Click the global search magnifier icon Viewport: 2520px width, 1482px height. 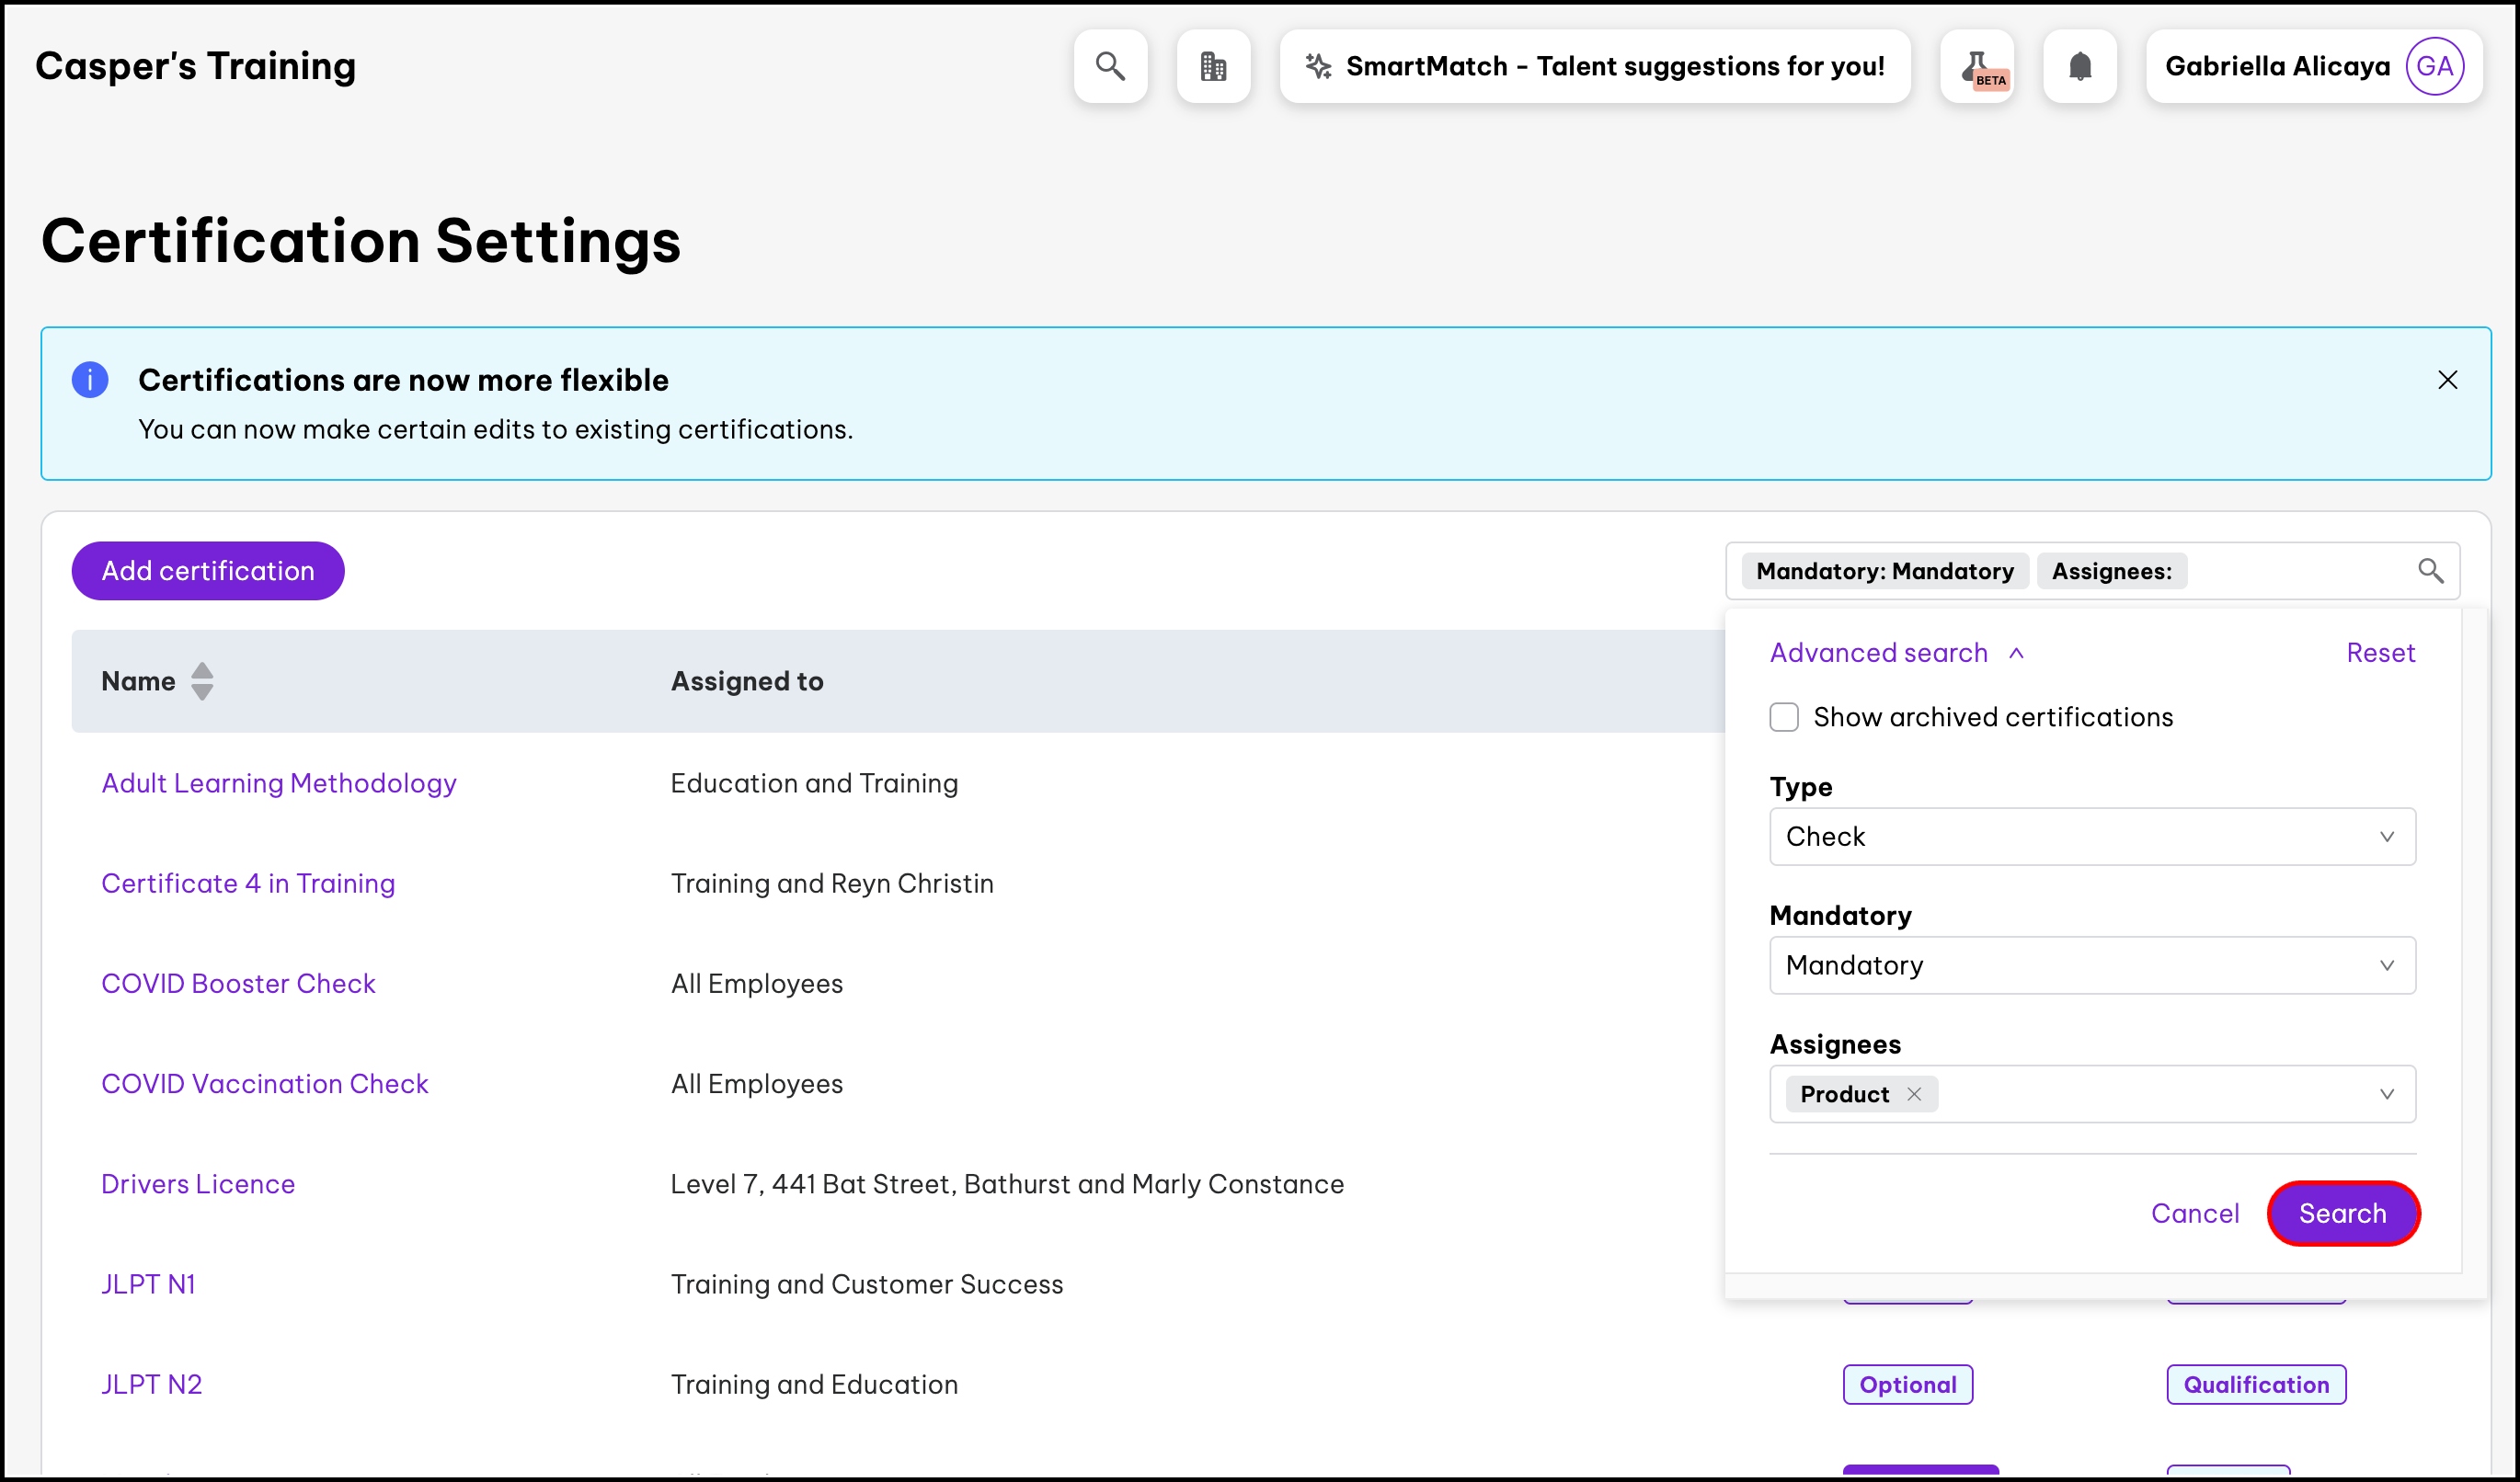coord(1110,66)
